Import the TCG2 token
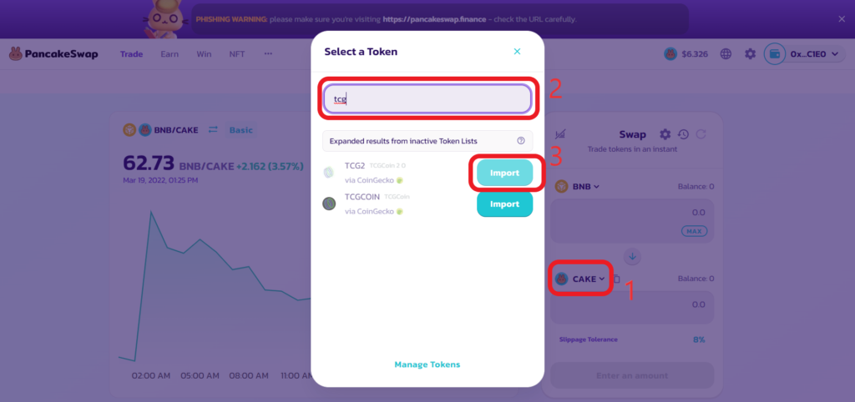This screenshot has width=855, height=402. (505, 173)
